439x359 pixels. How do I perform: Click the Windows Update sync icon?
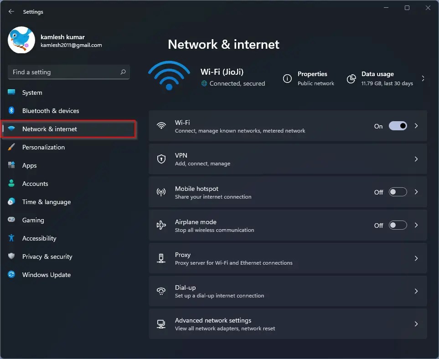[11, 274]
